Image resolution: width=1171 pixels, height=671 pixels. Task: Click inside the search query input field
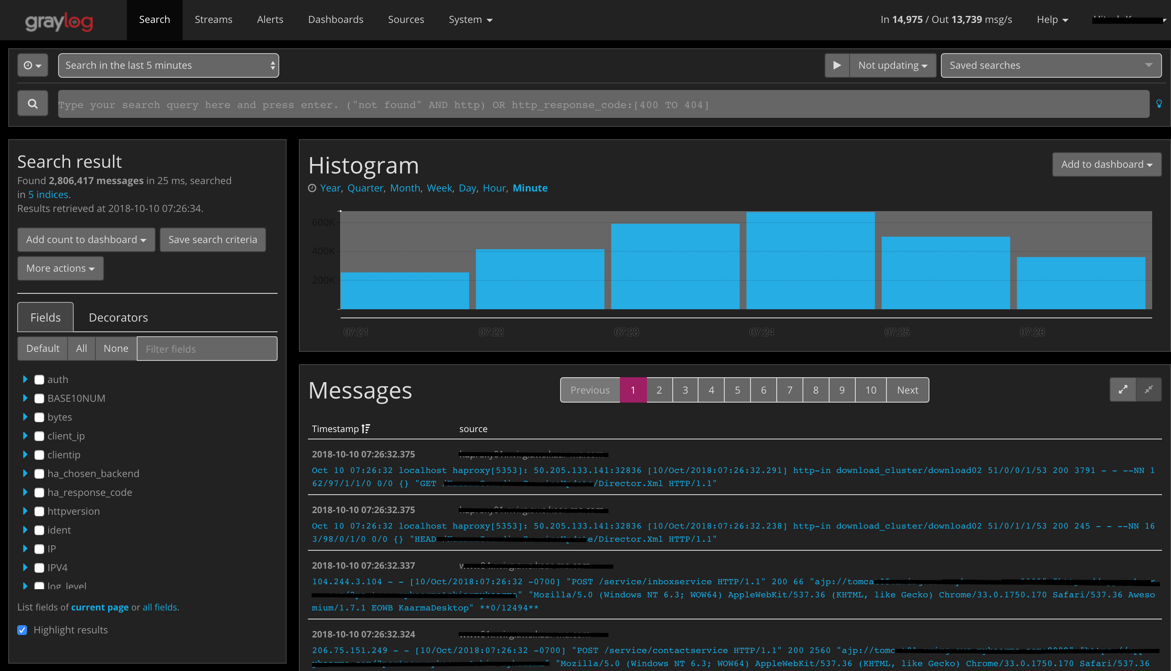pos(554,104)
